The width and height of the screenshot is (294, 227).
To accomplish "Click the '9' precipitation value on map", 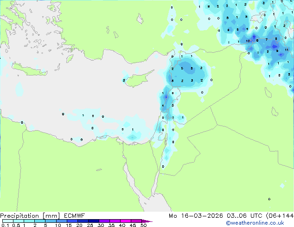I will [x=277, y=51].
